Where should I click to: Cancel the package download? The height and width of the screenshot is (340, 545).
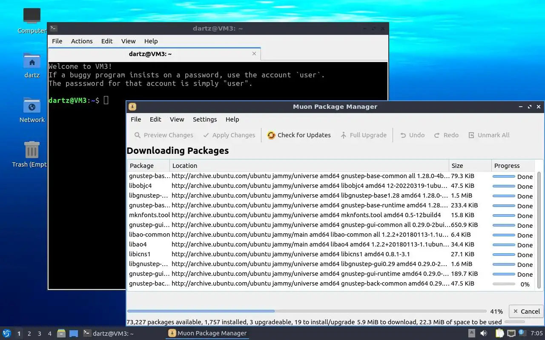click(526, 311)
